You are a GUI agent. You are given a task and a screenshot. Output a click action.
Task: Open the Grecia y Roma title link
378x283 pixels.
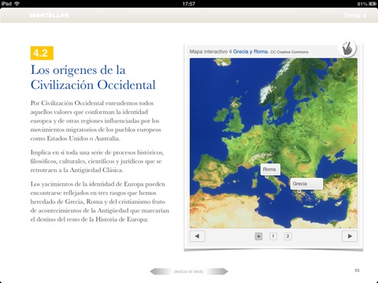tap(250, 52)
